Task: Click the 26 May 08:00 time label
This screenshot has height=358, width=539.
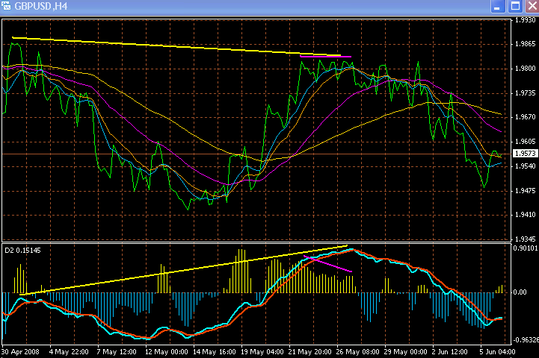Action: tap(357, 352)
